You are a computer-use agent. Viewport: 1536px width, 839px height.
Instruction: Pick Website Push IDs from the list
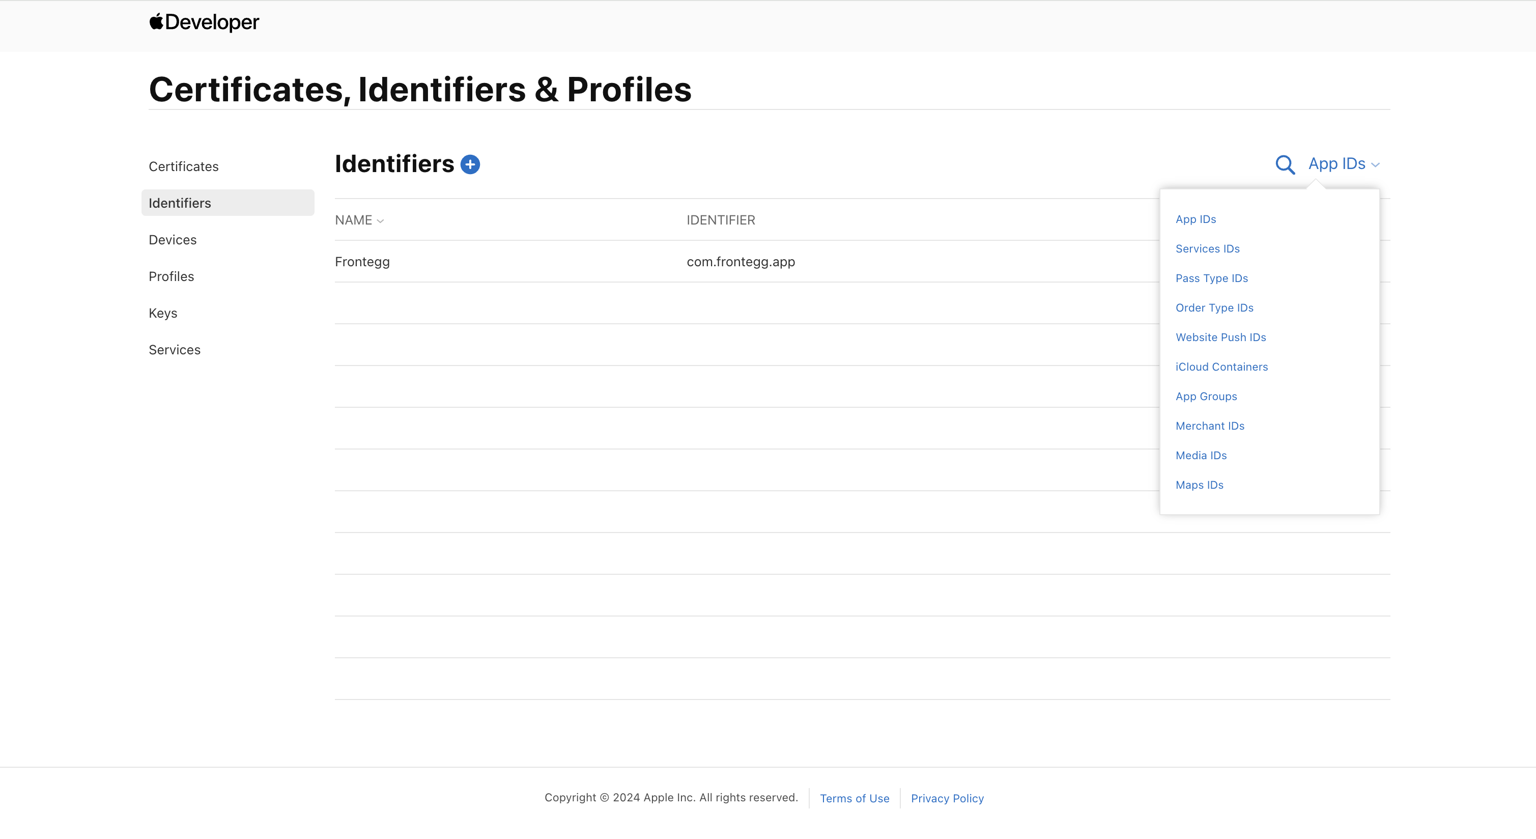click(x=1220, y=338)
